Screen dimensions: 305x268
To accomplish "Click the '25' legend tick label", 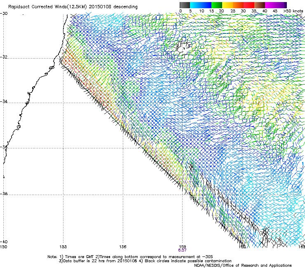I will click(233, 11).
